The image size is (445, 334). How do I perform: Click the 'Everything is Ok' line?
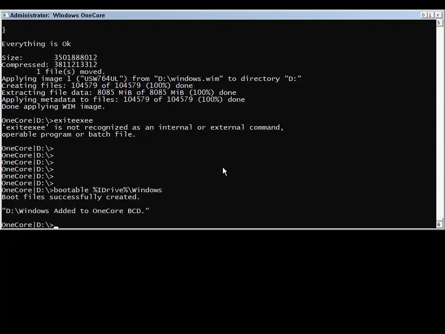[x=37, y=44]
